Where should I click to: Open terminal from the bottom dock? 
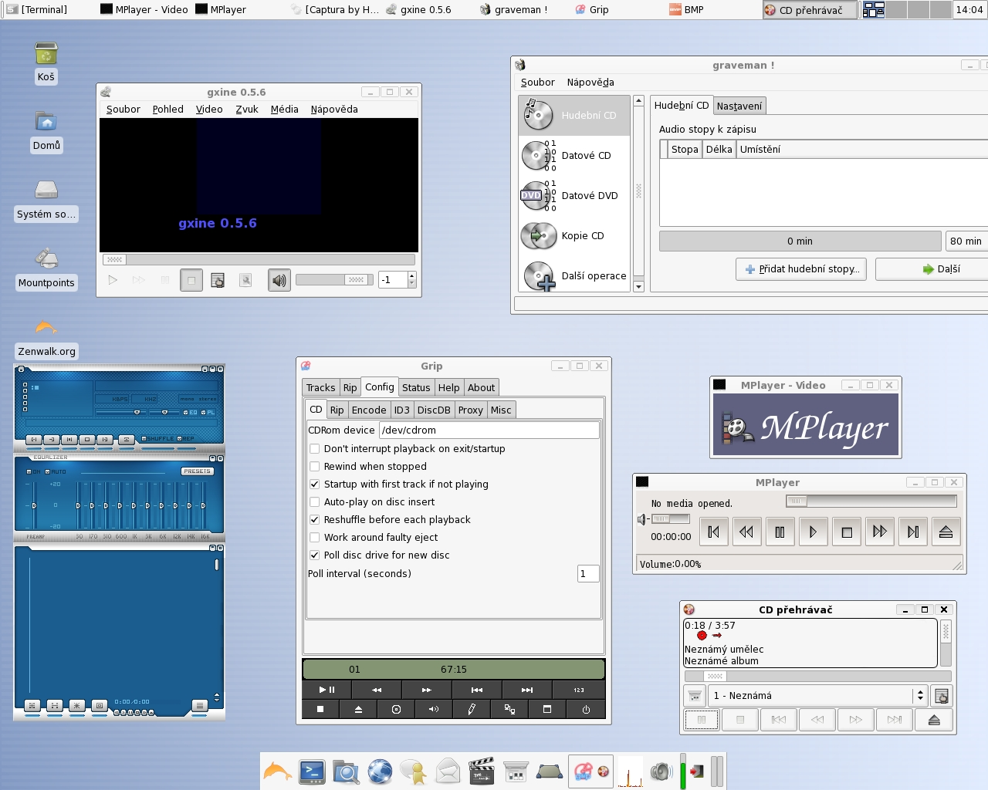pos(312,771)
